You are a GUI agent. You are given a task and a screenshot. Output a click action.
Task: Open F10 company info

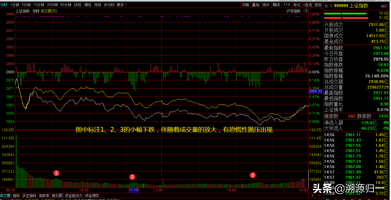pos(286,5)
